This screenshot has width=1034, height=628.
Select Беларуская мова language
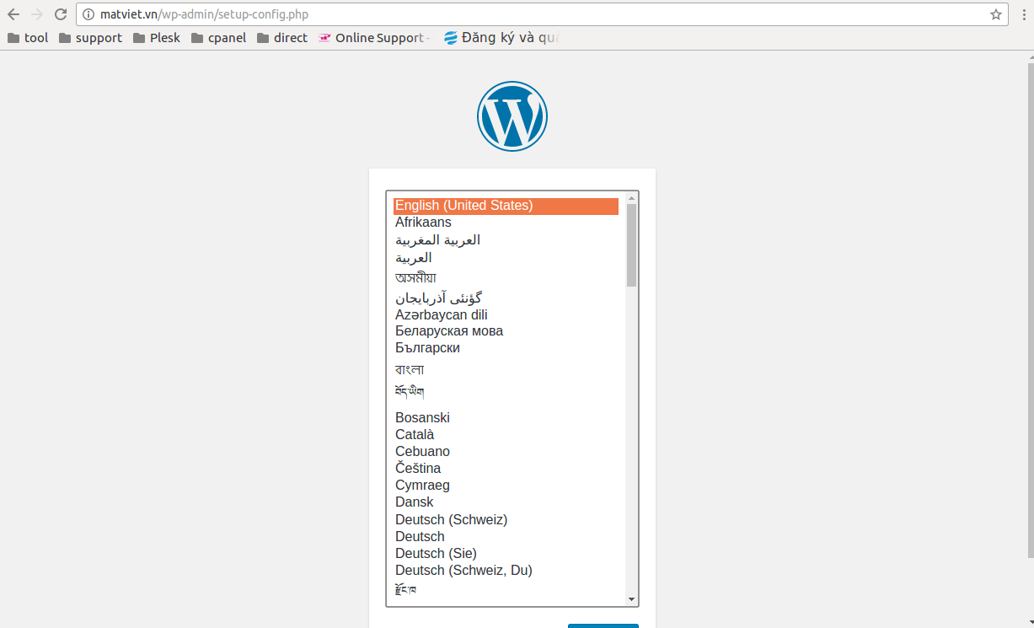[506, 331]
